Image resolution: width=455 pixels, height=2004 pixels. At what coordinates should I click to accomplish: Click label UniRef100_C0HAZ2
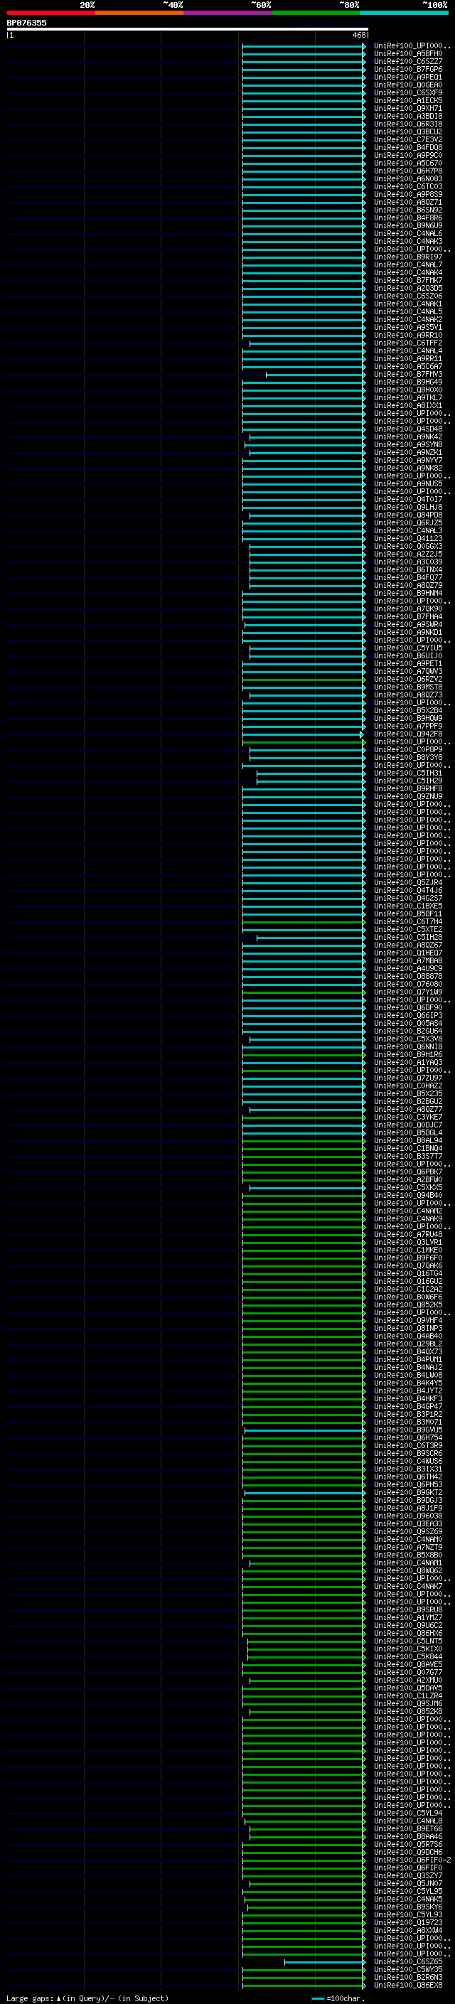coord(407,1086)
